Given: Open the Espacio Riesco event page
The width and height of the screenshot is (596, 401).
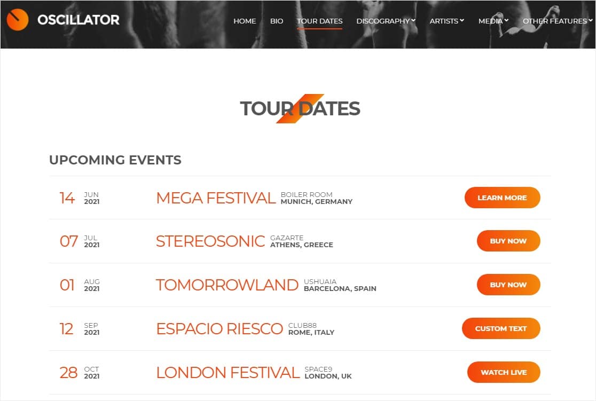Looking at the screenshot, I should click(x=219, y=329).
